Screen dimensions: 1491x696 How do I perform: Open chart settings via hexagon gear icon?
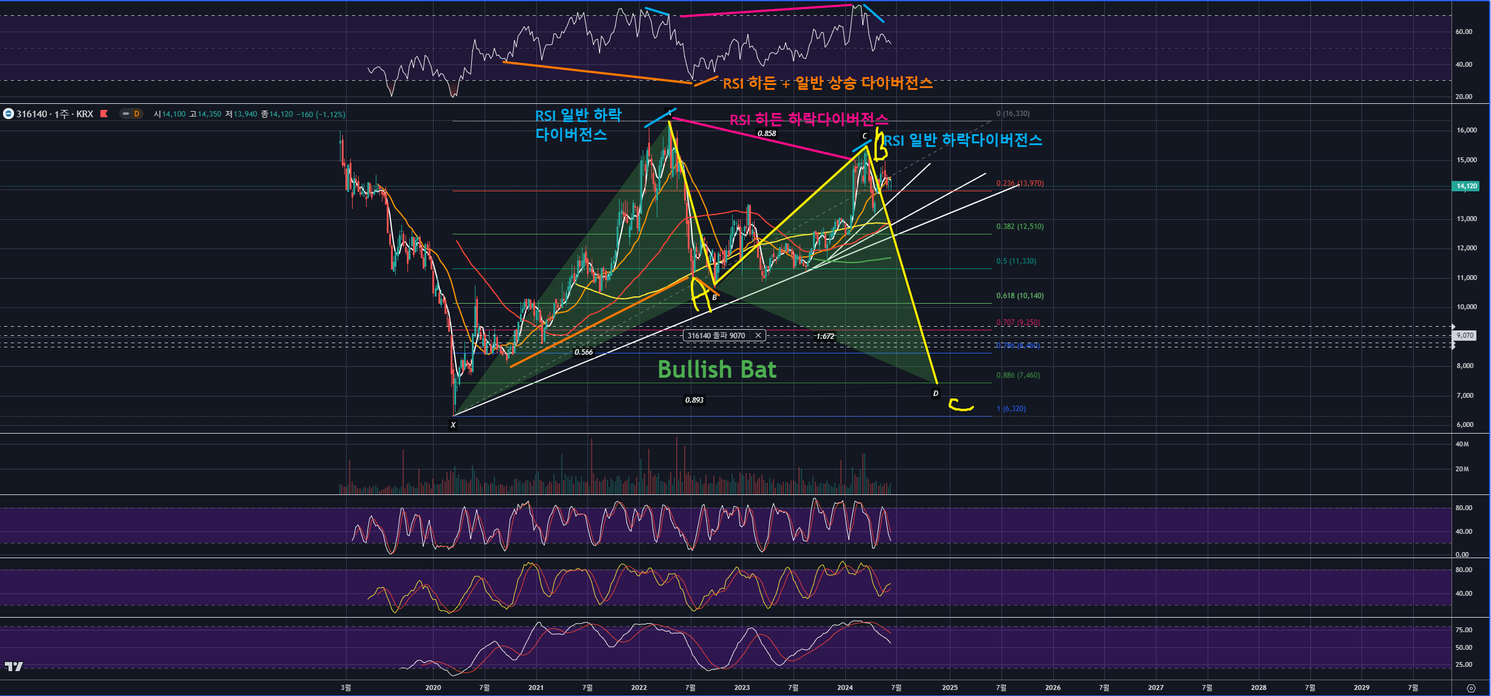tap(1470, 688)
